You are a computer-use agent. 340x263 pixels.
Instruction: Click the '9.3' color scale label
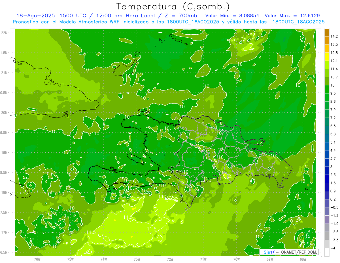(333, 93)
